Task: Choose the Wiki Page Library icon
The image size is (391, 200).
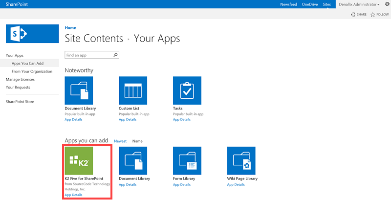Action: tap(241, 160)
